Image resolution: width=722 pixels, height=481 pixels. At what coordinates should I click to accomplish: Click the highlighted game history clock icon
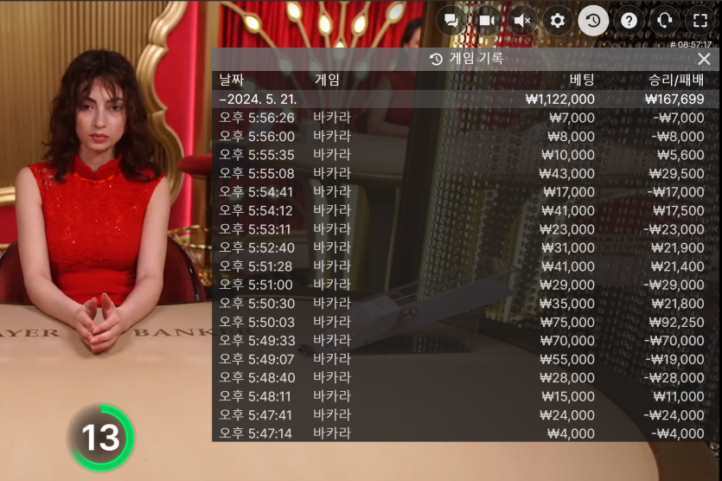pyautogui.click(x=593, y=21)
